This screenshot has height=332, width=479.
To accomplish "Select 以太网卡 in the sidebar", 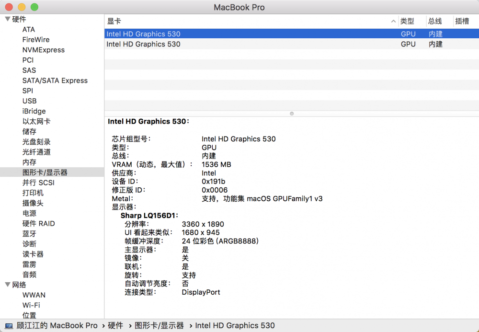I will coord(36,121).
